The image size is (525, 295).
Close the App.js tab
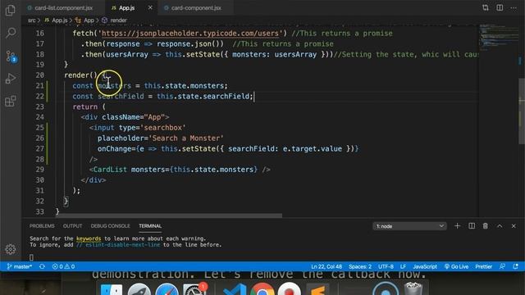150,7
